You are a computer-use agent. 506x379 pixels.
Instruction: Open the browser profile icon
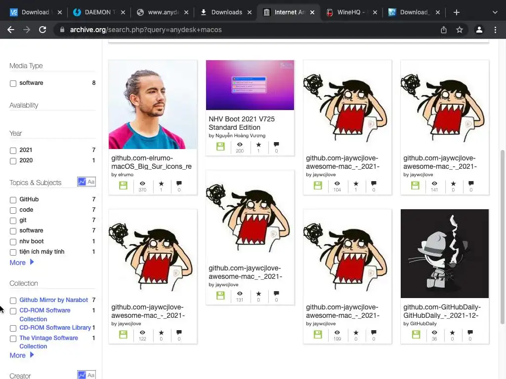coord(479,30)
